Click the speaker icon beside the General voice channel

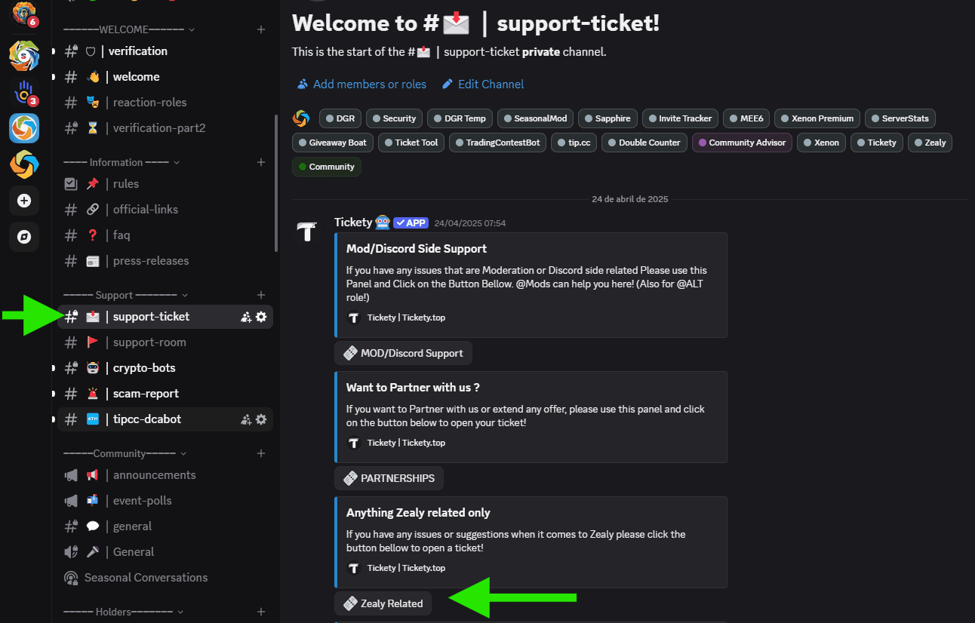tap(70, 551)
